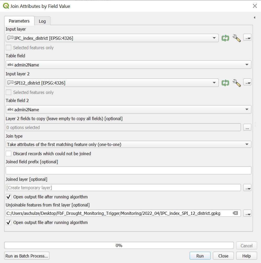Click iterate-over-features icon for Input layer 2
This screenshot has width=261, height=263.
(225, 83)
